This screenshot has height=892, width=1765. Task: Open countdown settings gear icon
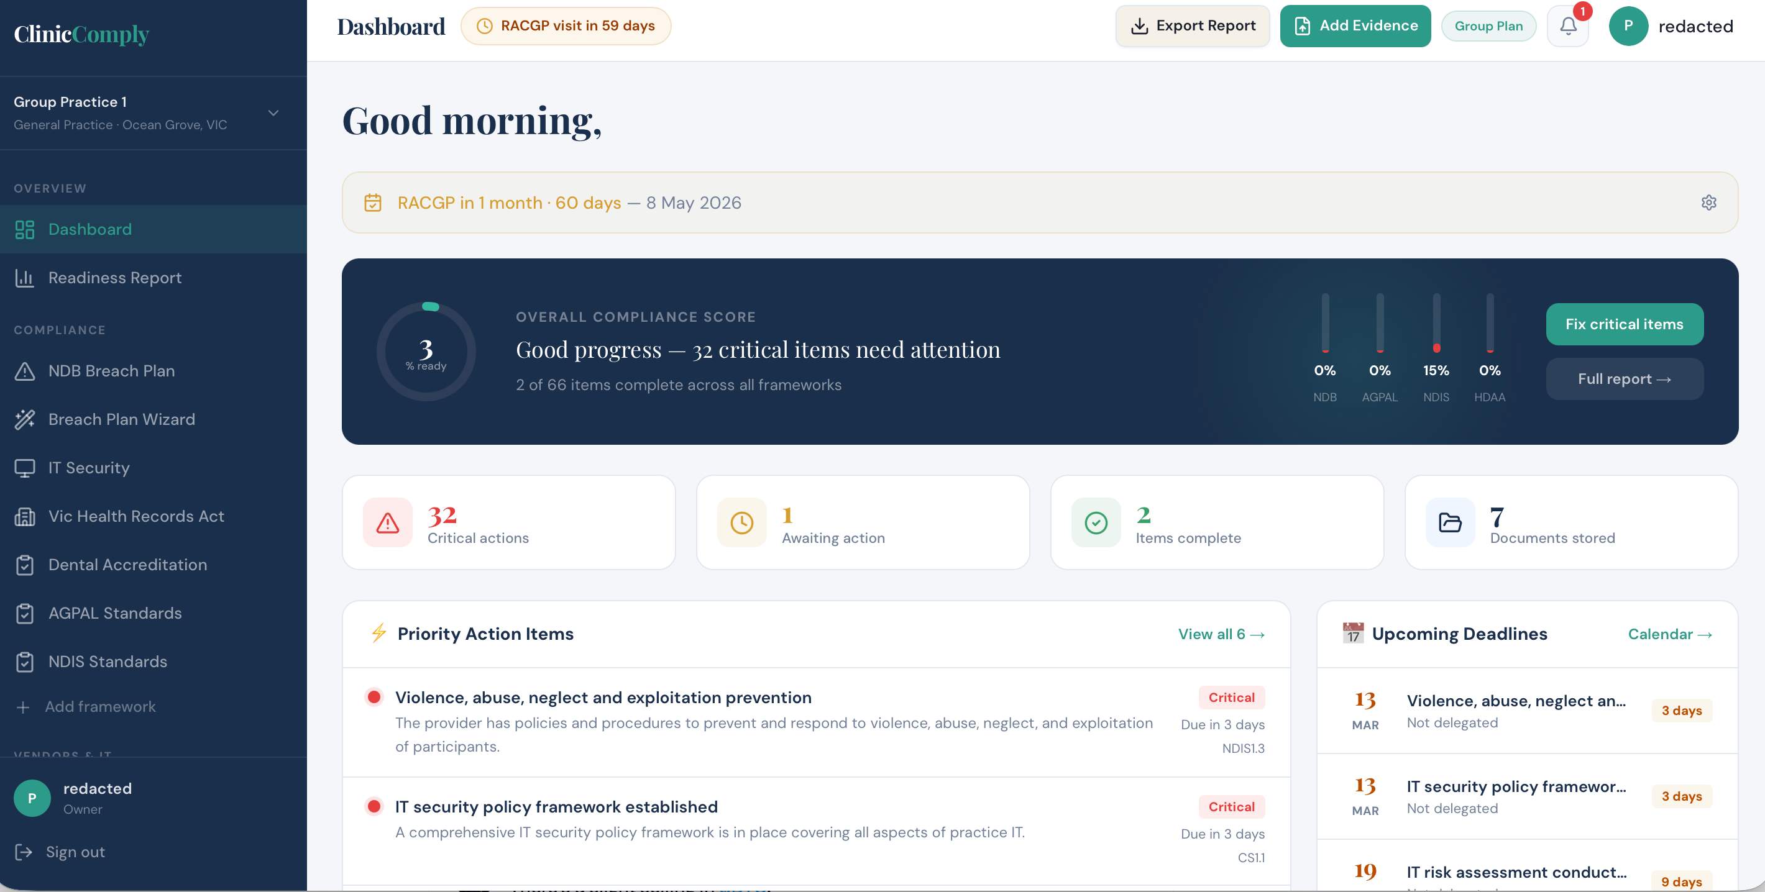1708,203
